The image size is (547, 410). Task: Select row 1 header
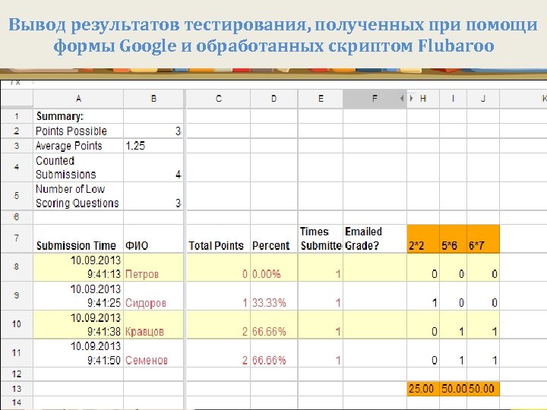[17, 116]
